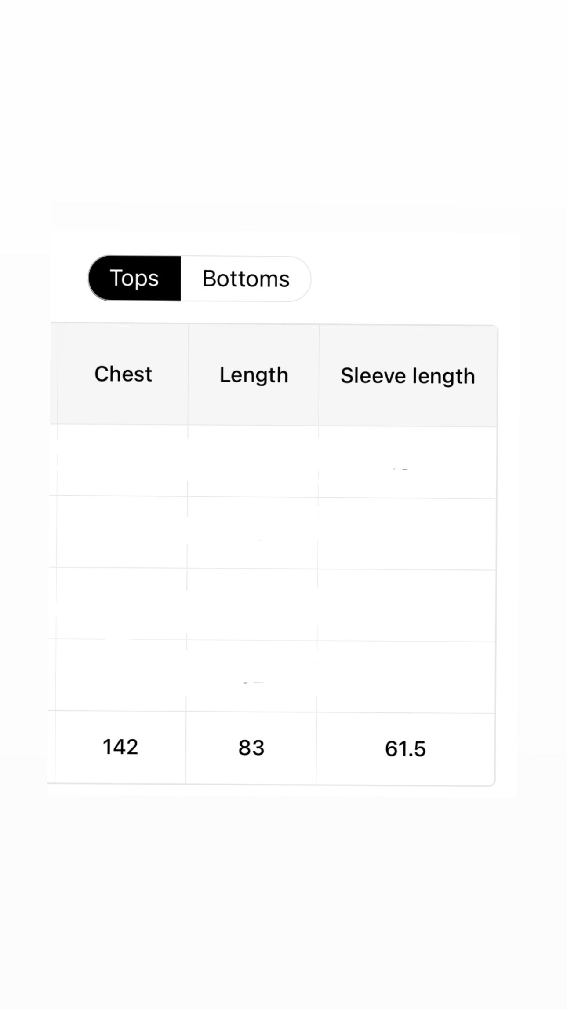Switch to the Bottoms tab

point(246,279)
